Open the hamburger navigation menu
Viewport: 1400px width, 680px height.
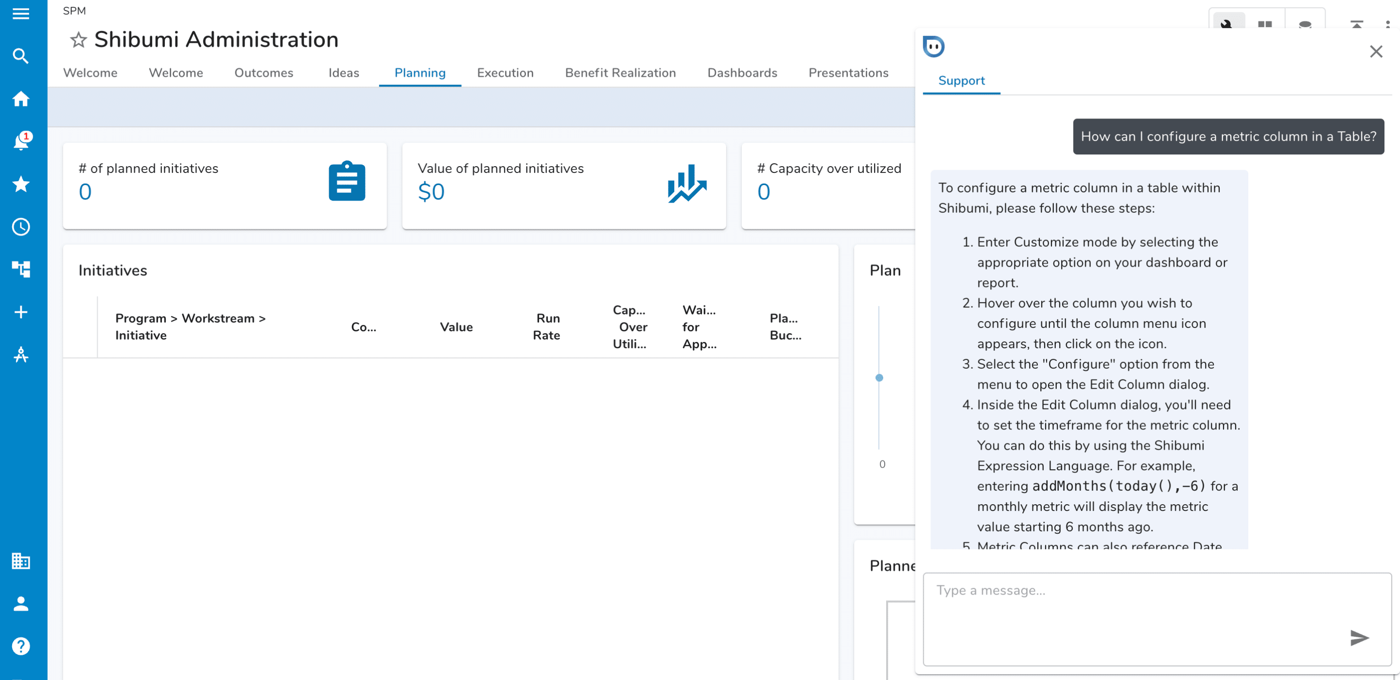point(20,14)
